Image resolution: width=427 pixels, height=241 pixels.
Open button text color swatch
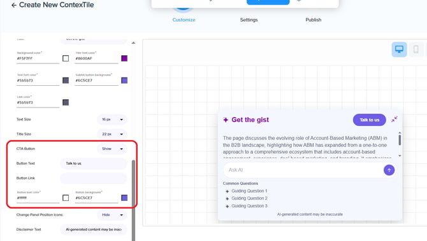click(66, 198)
